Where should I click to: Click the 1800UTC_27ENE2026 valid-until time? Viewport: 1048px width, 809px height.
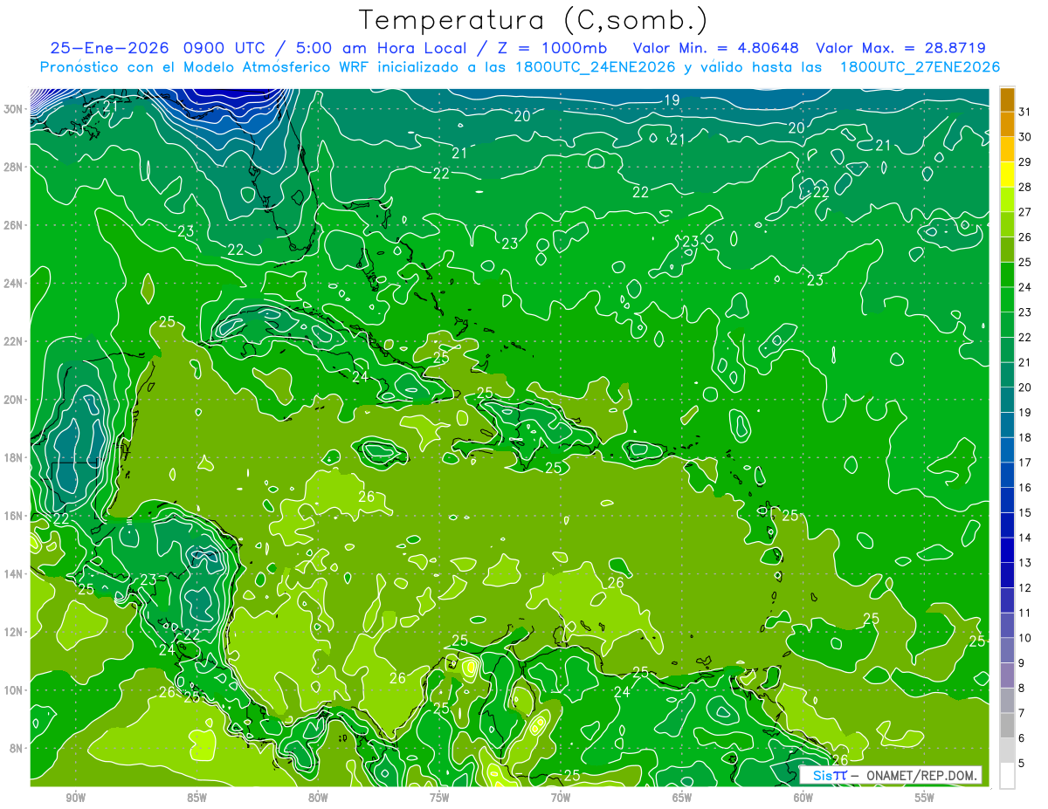pos(920,67)
